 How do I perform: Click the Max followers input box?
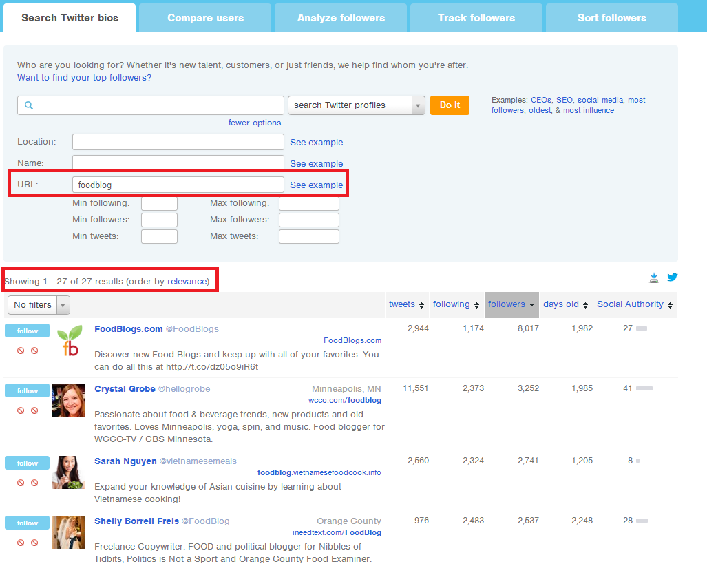point(309,220)
